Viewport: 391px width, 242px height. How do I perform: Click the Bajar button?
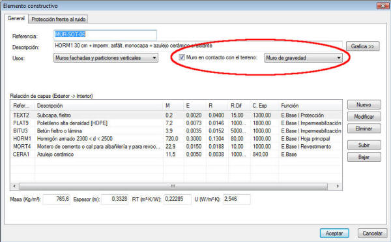pyautogui.click(x=364, y=157)
